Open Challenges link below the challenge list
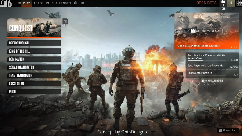Image resolution: width=242 pixels, height=136 pixels. tap(213, 80)
